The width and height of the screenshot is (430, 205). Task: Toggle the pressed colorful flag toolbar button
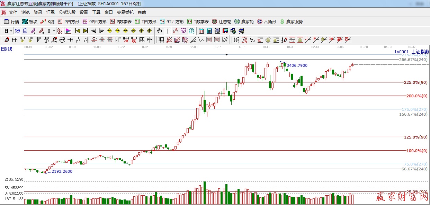pyautogui.click(x=68, y=31)
